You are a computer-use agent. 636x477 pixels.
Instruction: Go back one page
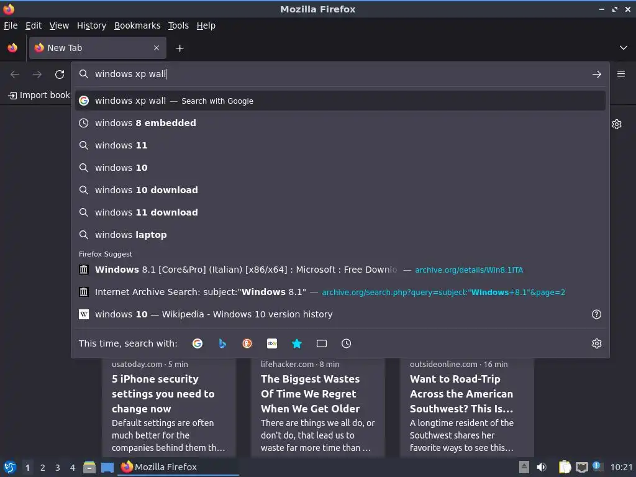tap(15, 75)
